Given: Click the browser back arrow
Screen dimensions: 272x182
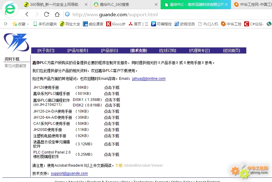Looking at the screenshot, I should tap(27, 14).
